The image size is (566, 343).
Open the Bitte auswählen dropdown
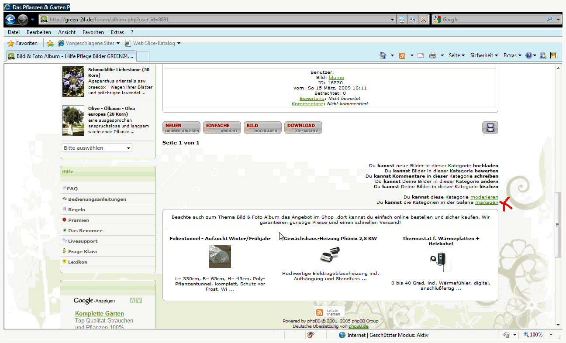tap(97, 148)
